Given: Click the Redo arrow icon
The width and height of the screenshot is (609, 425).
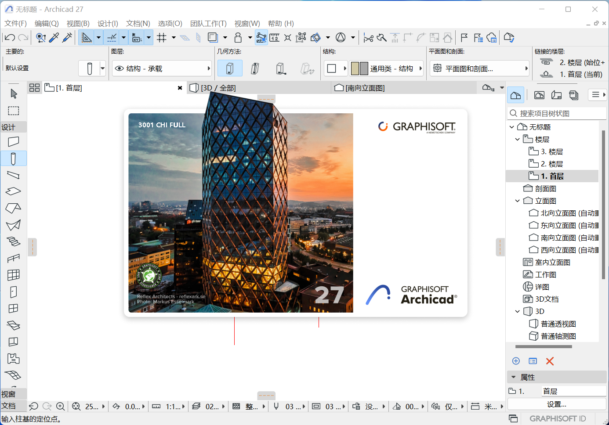Looking at the screenshot, I should point(23,38).
